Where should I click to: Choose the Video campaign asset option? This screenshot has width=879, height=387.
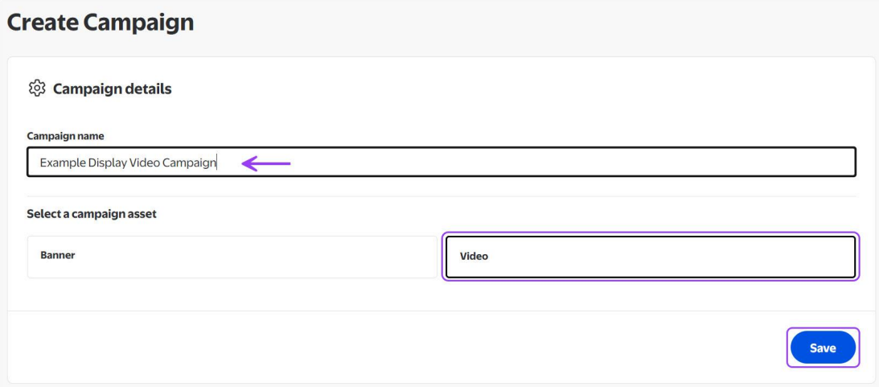click(x=650, y=257)
